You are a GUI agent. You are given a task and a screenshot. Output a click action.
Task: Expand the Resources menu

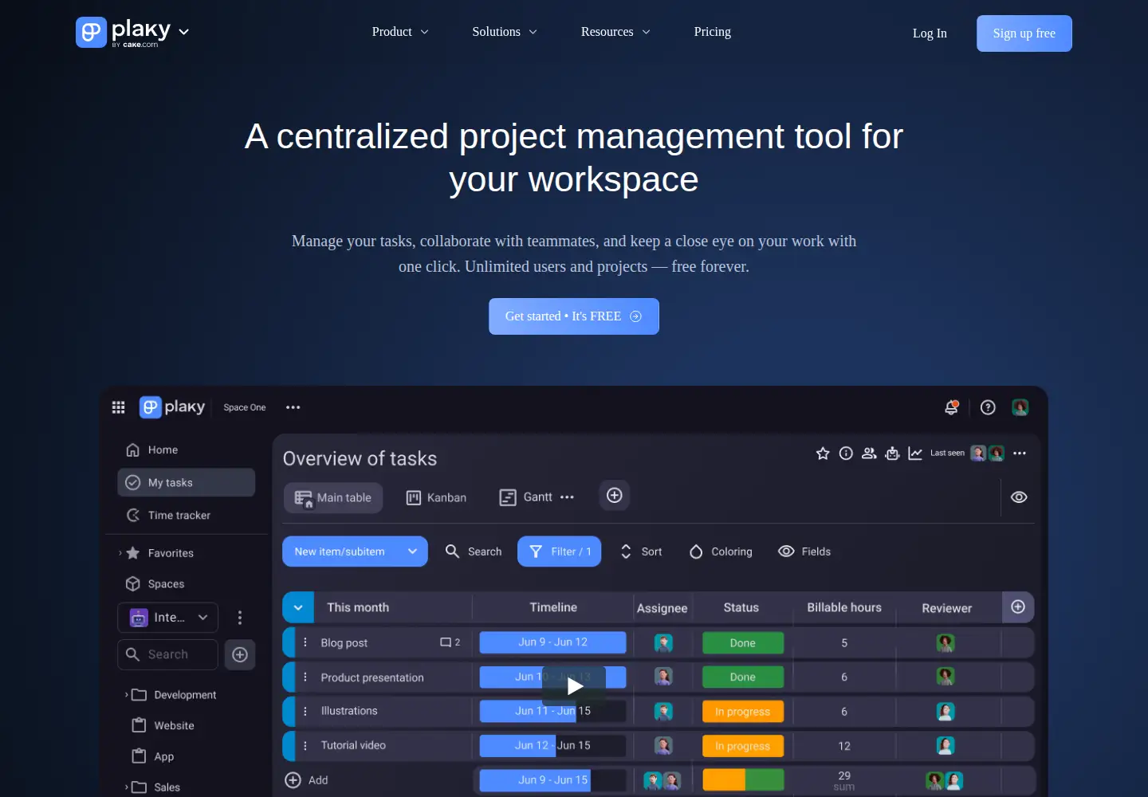pyautogui.click(x=615, y=32)
